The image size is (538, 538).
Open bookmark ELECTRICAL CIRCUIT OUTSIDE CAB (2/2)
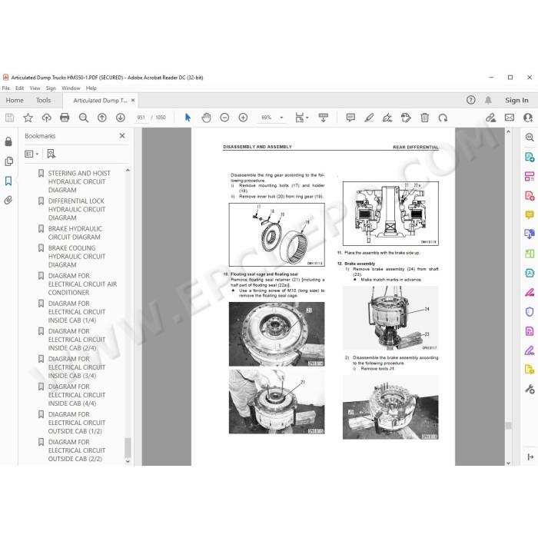click(x=77, y=450)
